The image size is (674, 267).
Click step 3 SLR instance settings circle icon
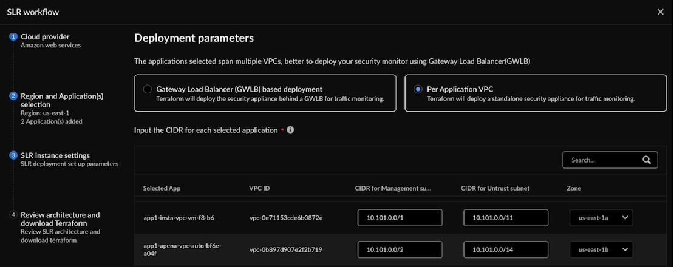click(x=13, y=155)
